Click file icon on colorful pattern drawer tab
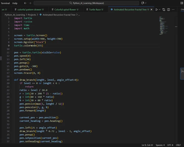This screenshot has height=147, width=184. (x=16, y=9)
